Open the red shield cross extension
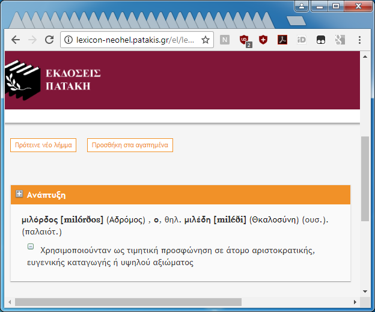Screen dimensions: 375x312 click(263, 40)
